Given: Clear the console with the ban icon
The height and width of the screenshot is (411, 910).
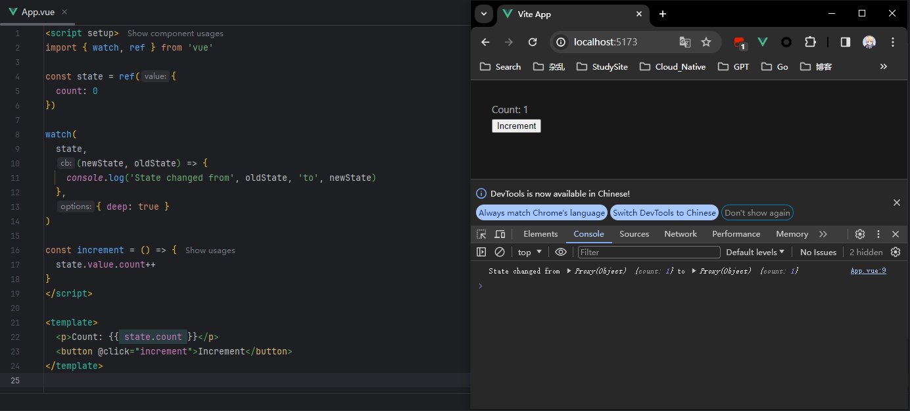Looking at the screenshot, I should pyautogui.click(x=500, y=252).
